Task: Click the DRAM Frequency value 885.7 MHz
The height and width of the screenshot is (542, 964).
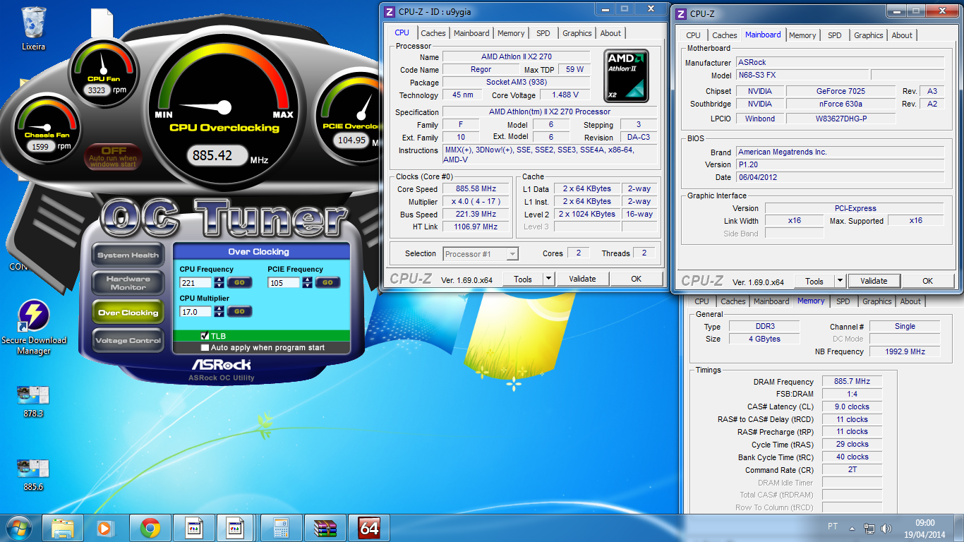Action: pos(852,381)
